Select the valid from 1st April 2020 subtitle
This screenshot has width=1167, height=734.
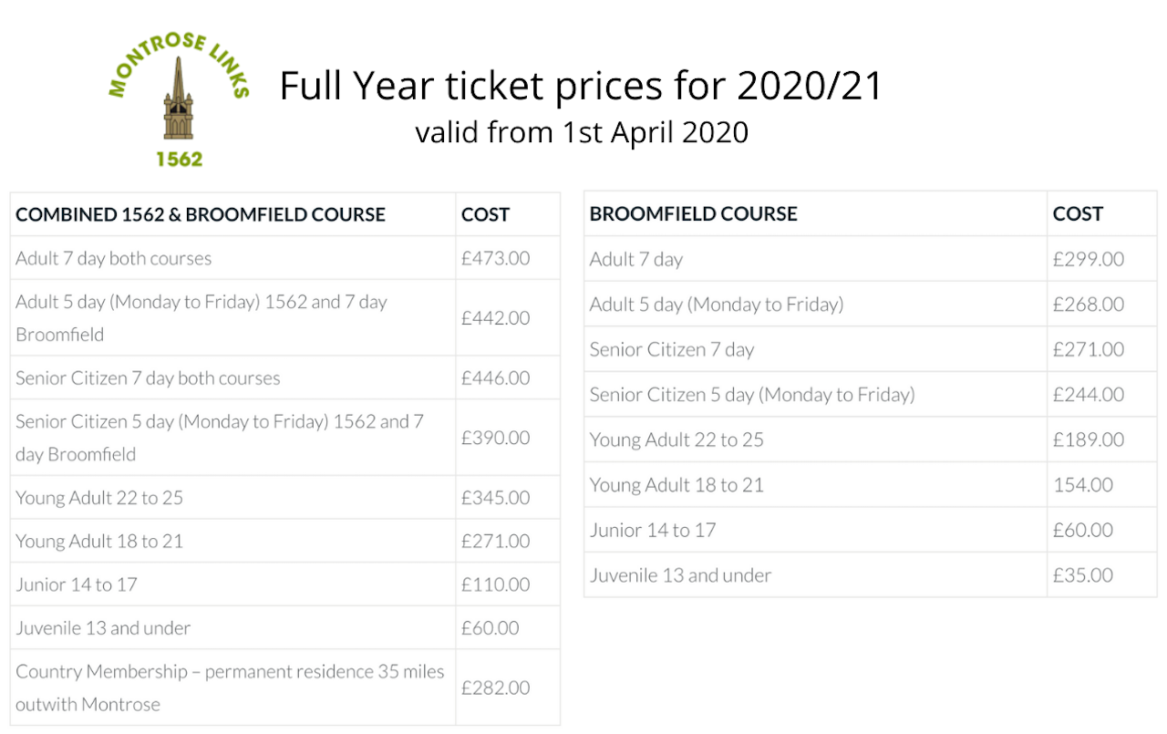(582, 132)
